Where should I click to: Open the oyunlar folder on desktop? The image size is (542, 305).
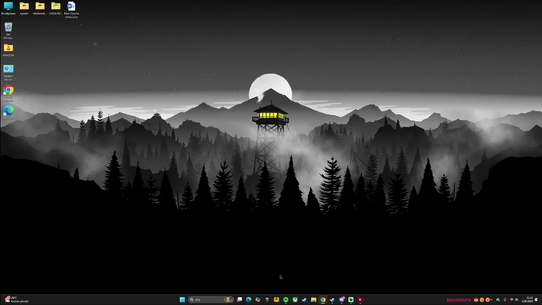24,8
